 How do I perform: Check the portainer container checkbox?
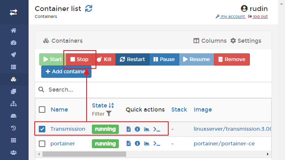[42, 143]
